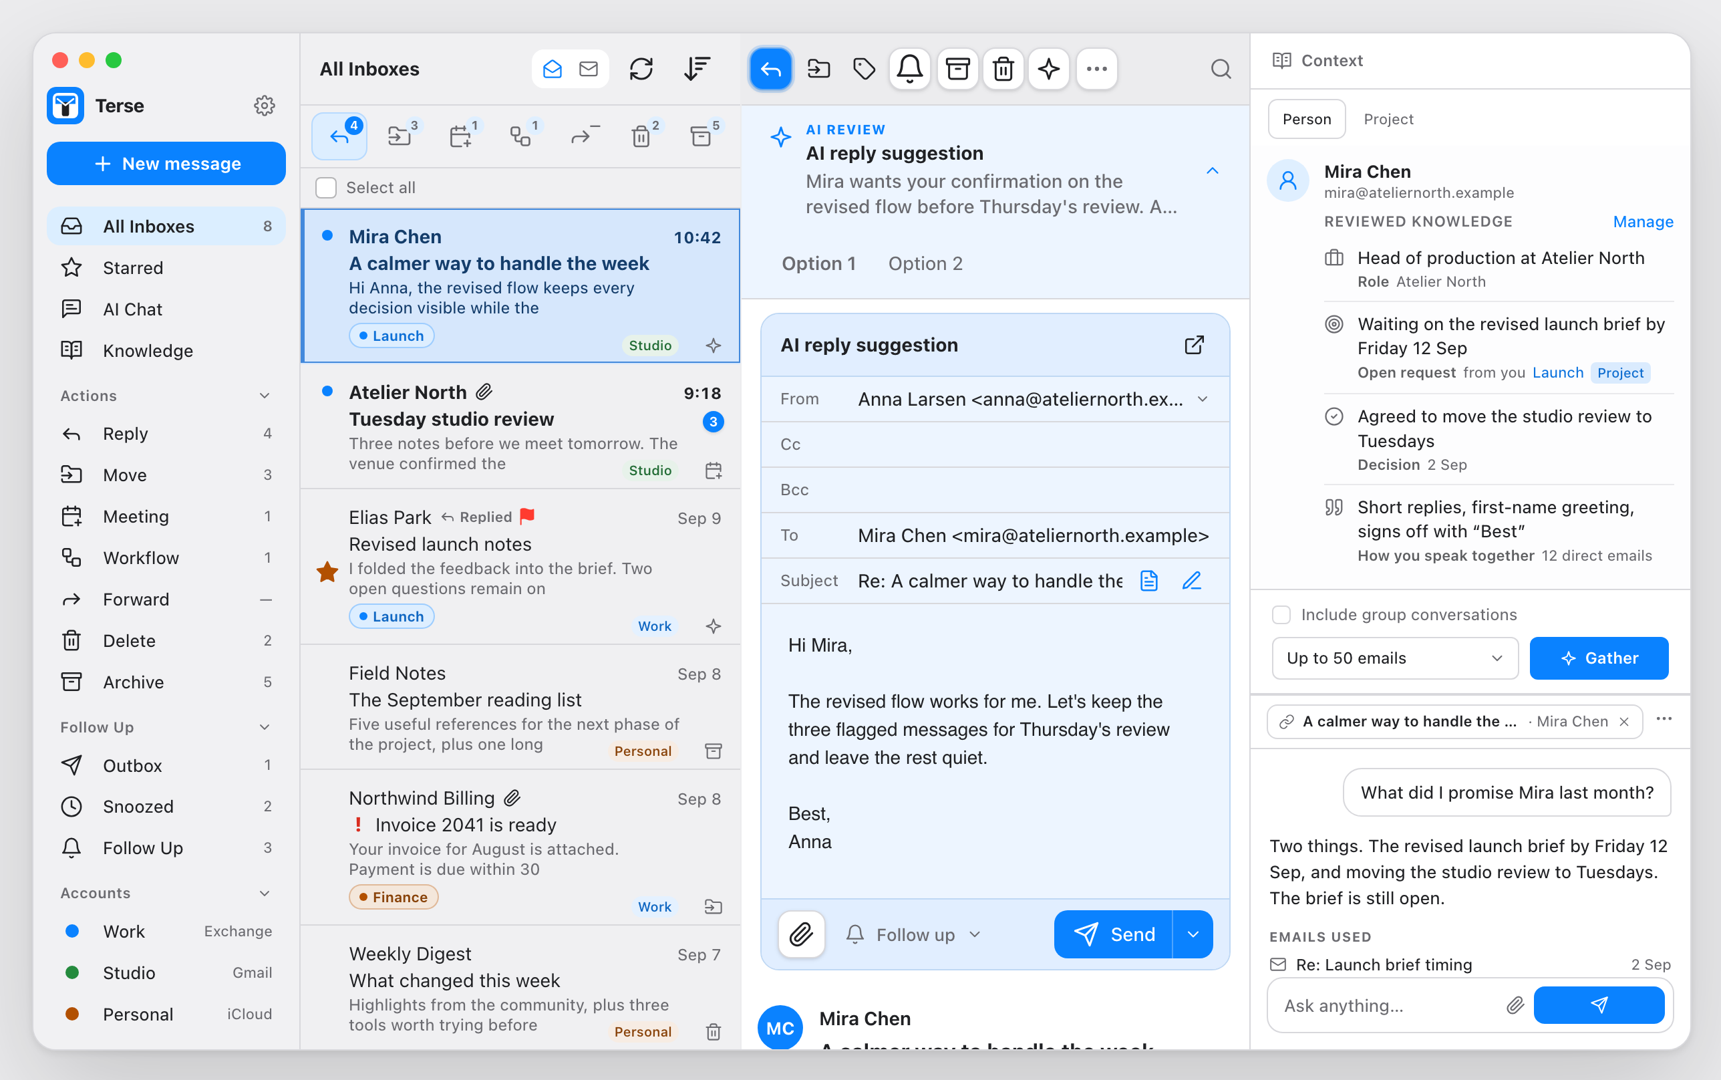Click the Ask anything input field
This screenshot has height=1080, width=1721.
(x=1388, y=1006)
